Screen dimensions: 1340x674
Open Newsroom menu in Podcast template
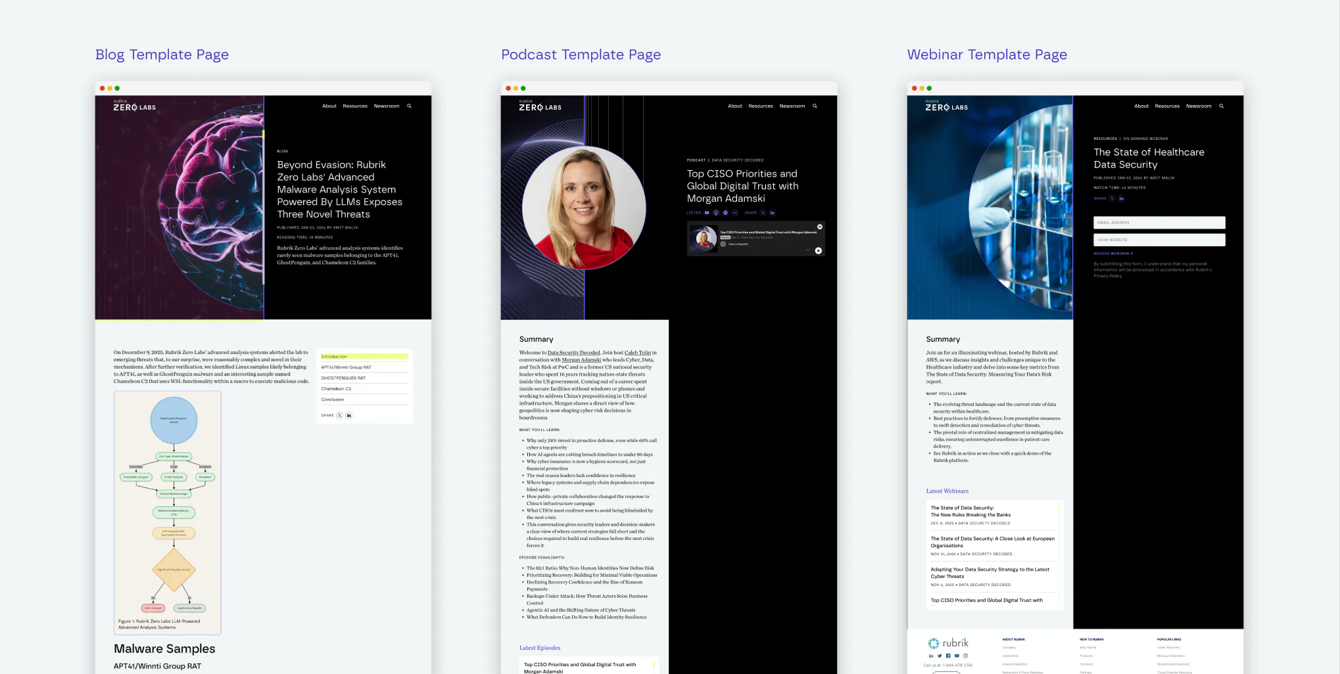(x=792, y=106)
